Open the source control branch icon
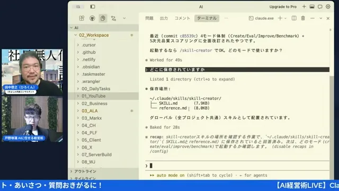The image size is (339, 191). pos(113,18)
